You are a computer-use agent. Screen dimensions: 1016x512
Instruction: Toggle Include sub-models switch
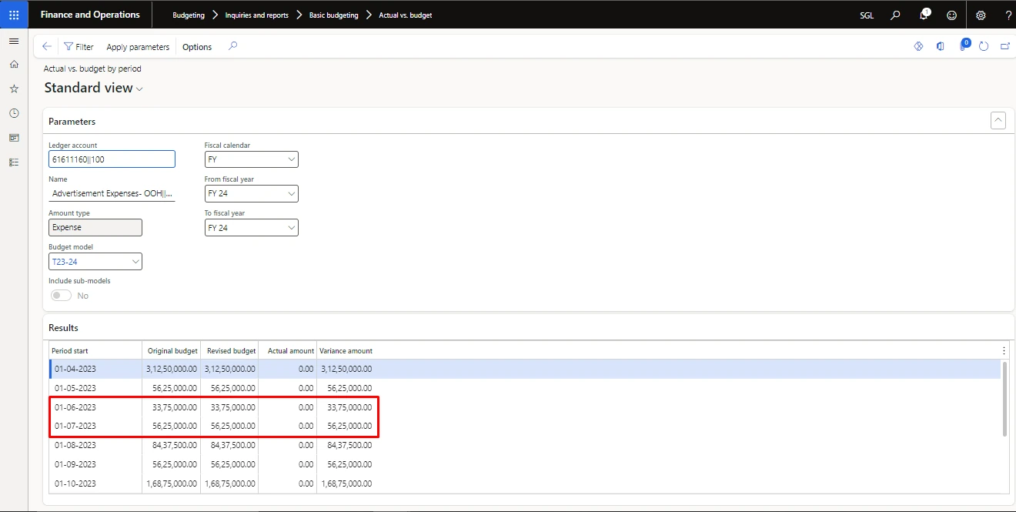[x=61, y=296]
